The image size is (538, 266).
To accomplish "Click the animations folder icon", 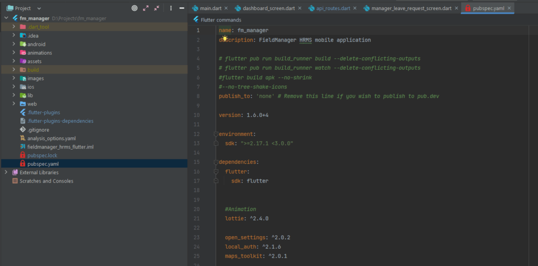I will coord(23,52).
